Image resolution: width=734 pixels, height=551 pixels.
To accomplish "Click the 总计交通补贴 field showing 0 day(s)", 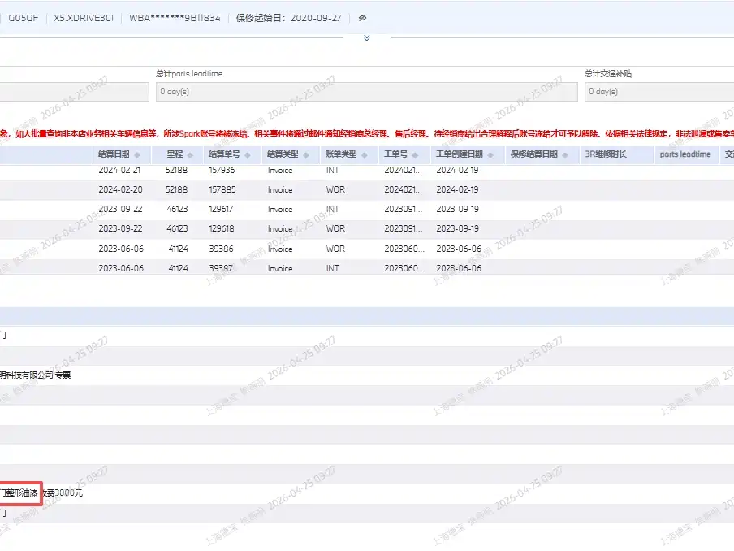I will pos(659,91).
